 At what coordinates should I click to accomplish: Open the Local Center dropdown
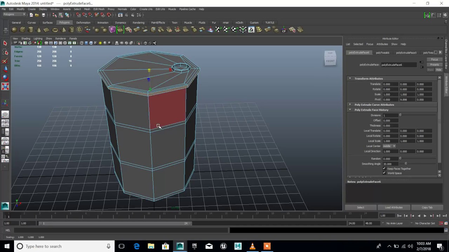point(389,146)
